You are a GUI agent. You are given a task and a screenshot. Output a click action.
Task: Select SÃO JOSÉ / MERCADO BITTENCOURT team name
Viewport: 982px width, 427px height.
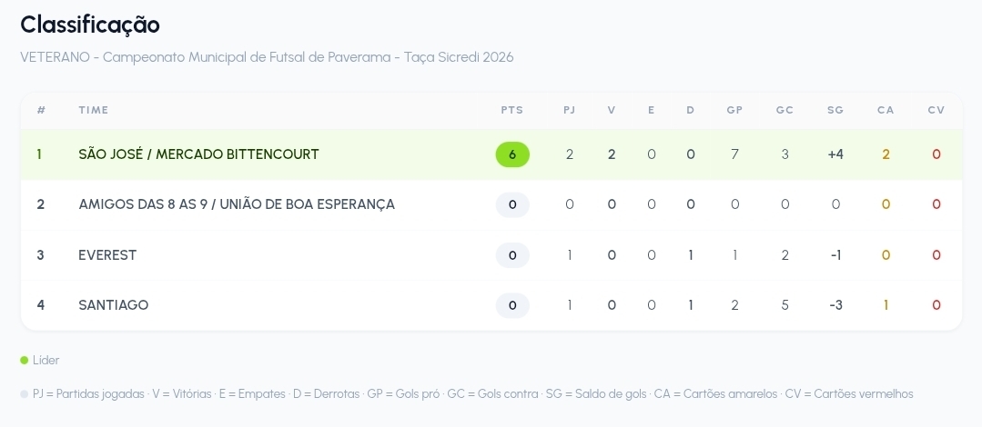198,154
